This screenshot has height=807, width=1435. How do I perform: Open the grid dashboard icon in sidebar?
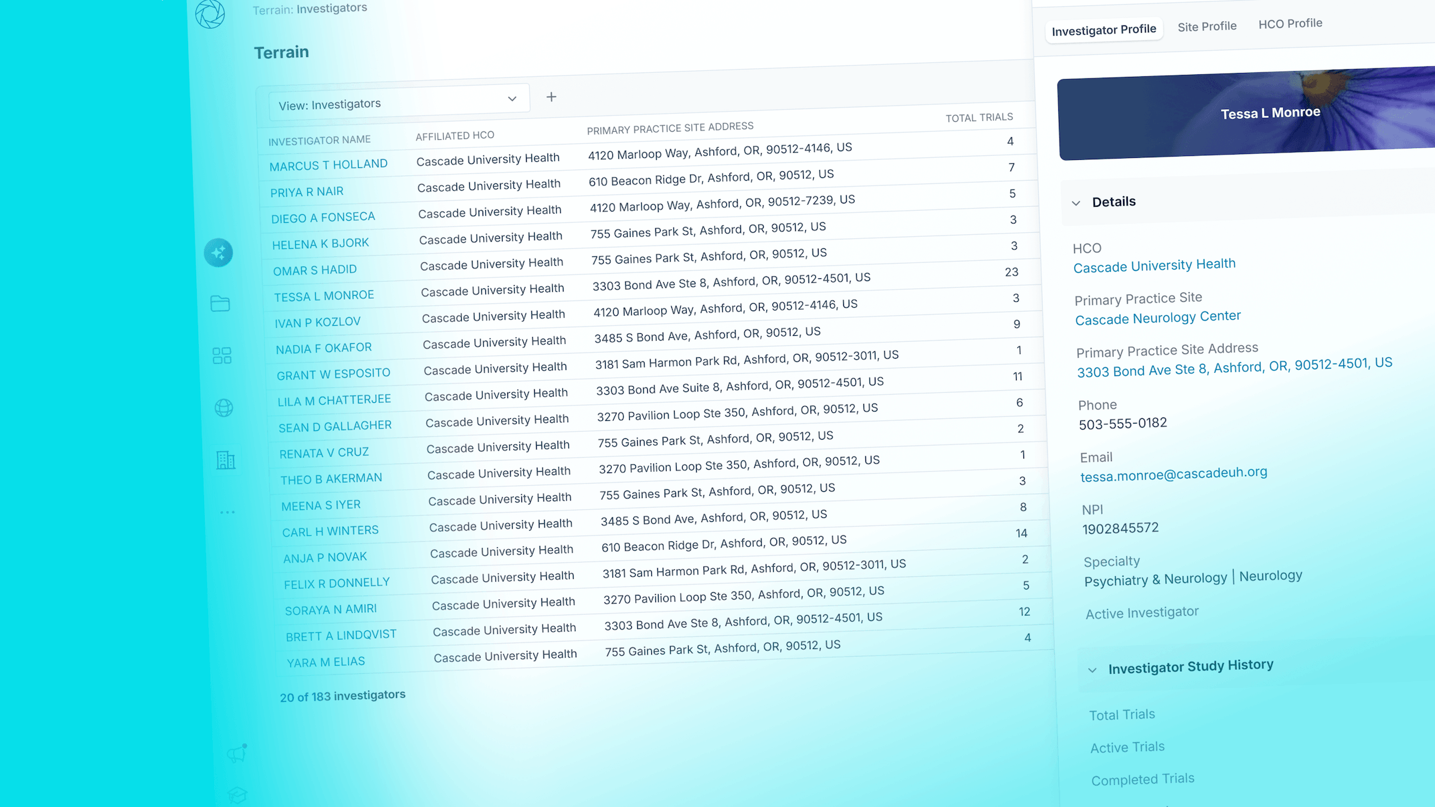coord(222,355)
